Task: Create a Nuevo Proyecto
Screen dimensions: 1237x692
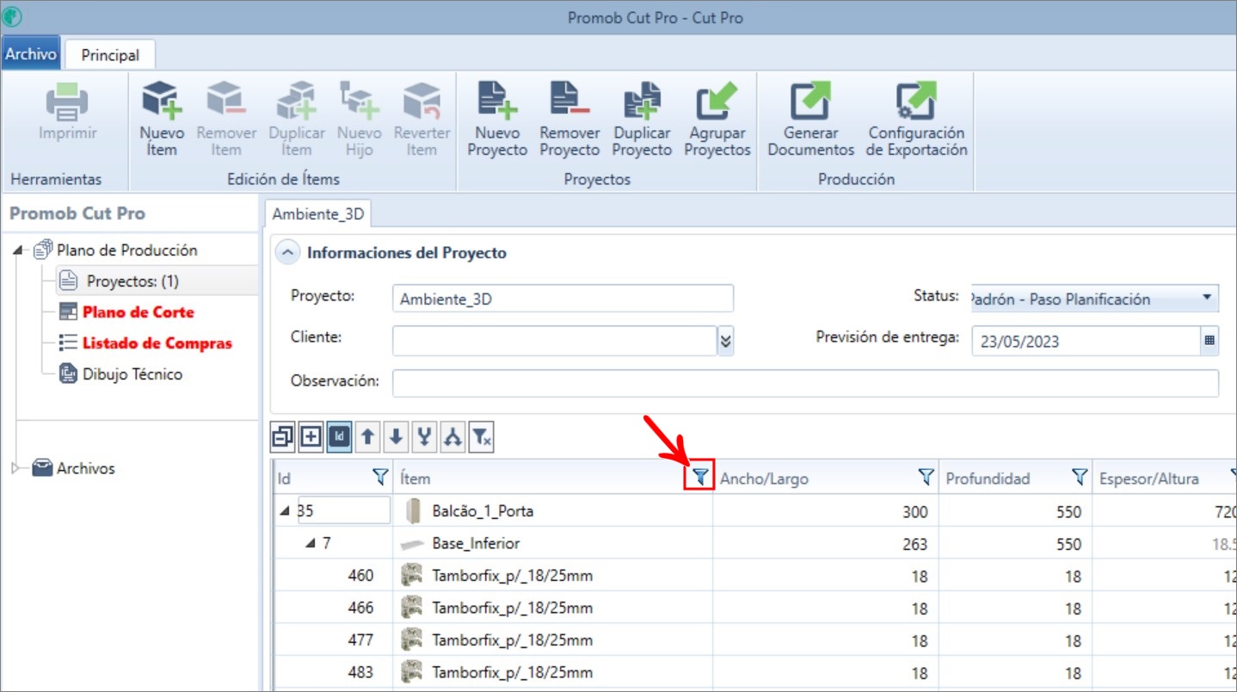Action: coord(497,120)
